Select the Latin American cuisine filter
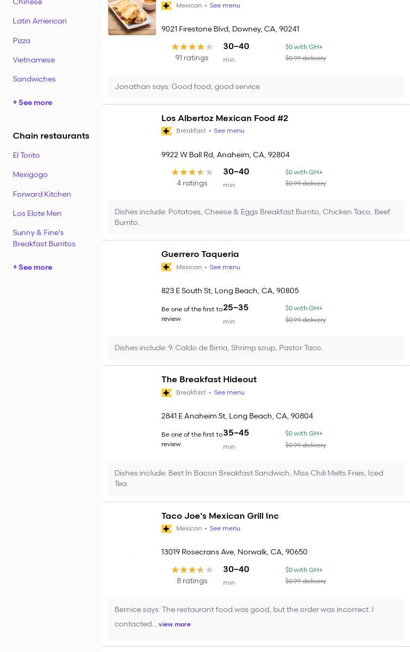This screenshot has height=652, width=410. point(40,21)
